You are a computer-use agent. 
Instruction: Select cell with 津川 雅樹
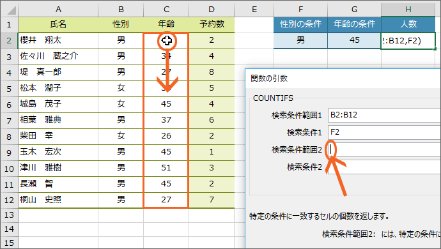(x=58, y=168)
